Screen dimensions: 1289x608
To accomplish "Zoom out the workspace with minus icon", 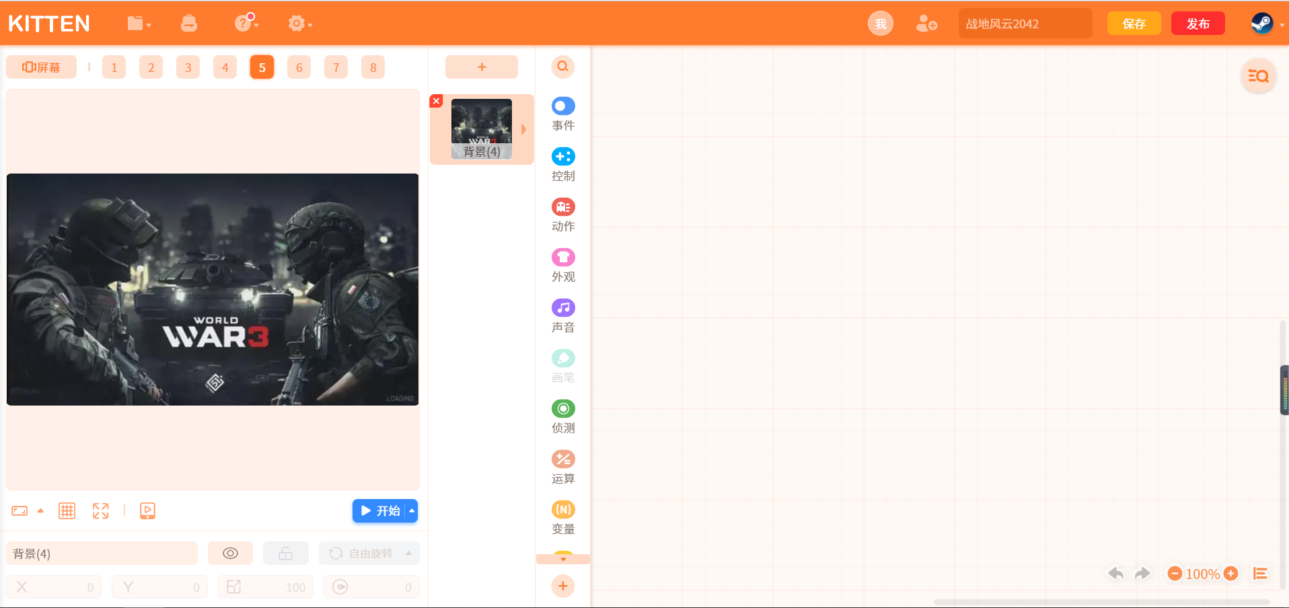I will [x=1175, y=574].
